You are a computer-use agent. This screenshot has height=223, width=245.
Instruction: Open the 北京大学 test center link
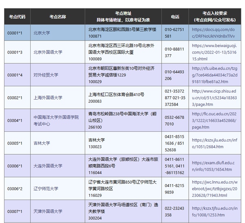pos(42,33)
